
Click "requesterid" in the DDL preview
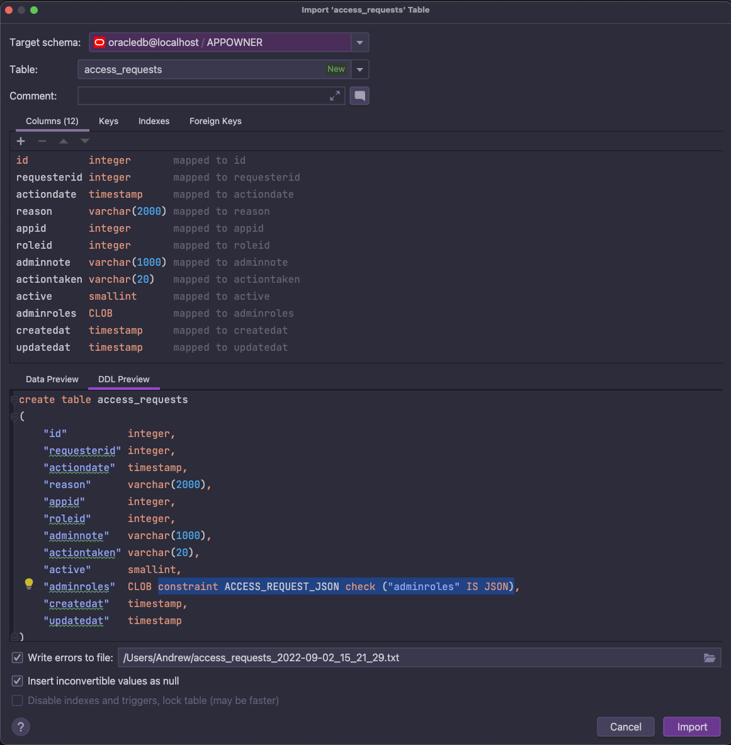pyautogui.click(x=82, y=451)
